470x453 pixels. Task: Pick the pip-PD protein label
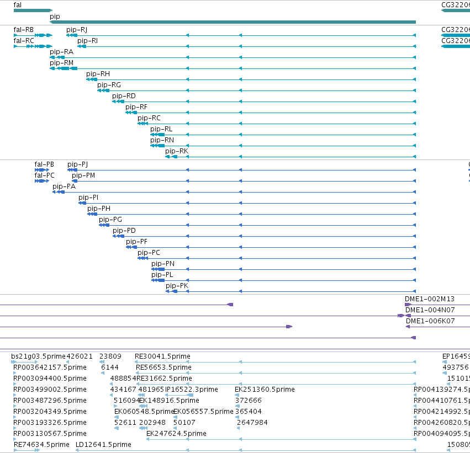tap(124, 231)
